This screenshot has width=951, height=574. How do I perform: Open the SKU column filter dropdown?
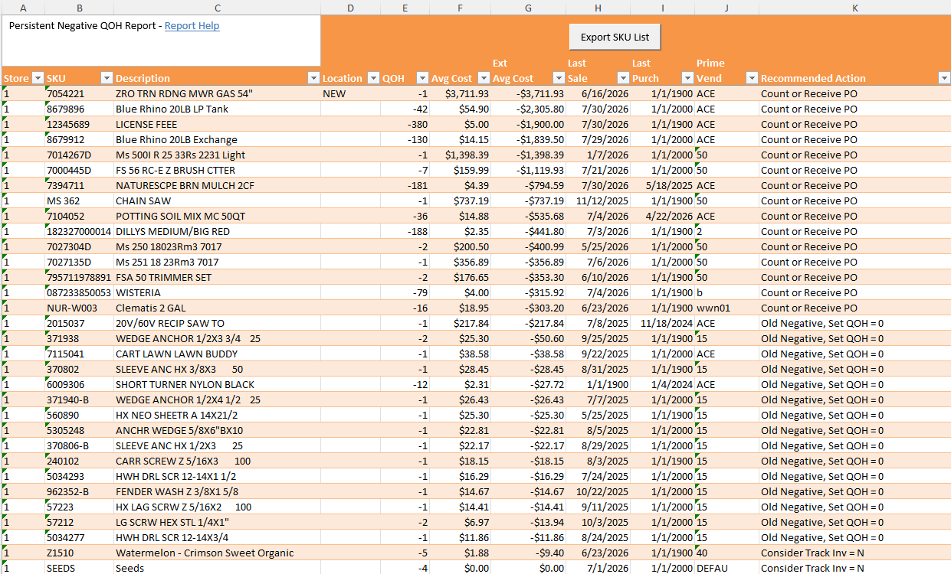(107, 78)
